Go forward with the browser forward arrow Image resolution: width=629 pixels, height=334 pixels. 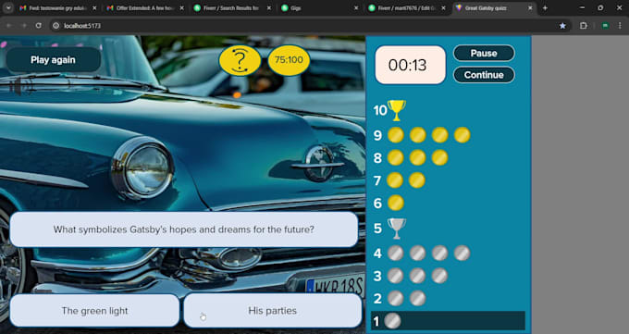coord(24,26)
